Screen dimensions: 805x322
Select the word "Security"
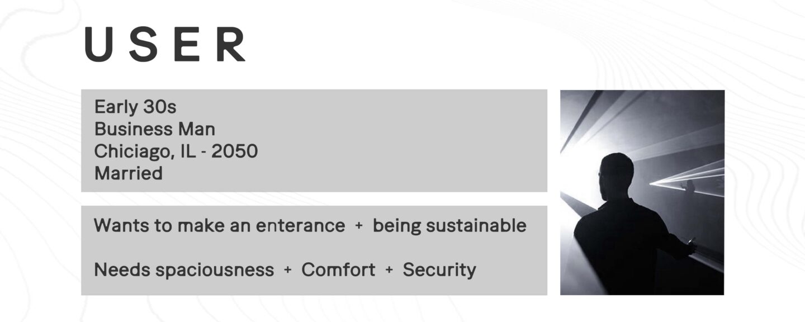click(x=439, y=270)
